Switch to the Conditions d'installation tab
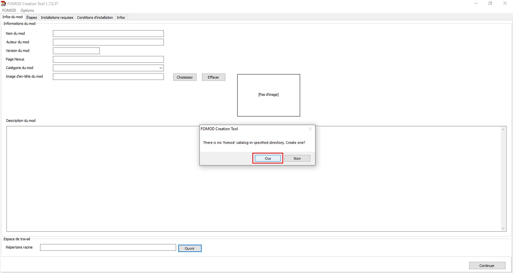Viewport: 513px width, 273px height. pyautogui.click(x=95, y=17)
